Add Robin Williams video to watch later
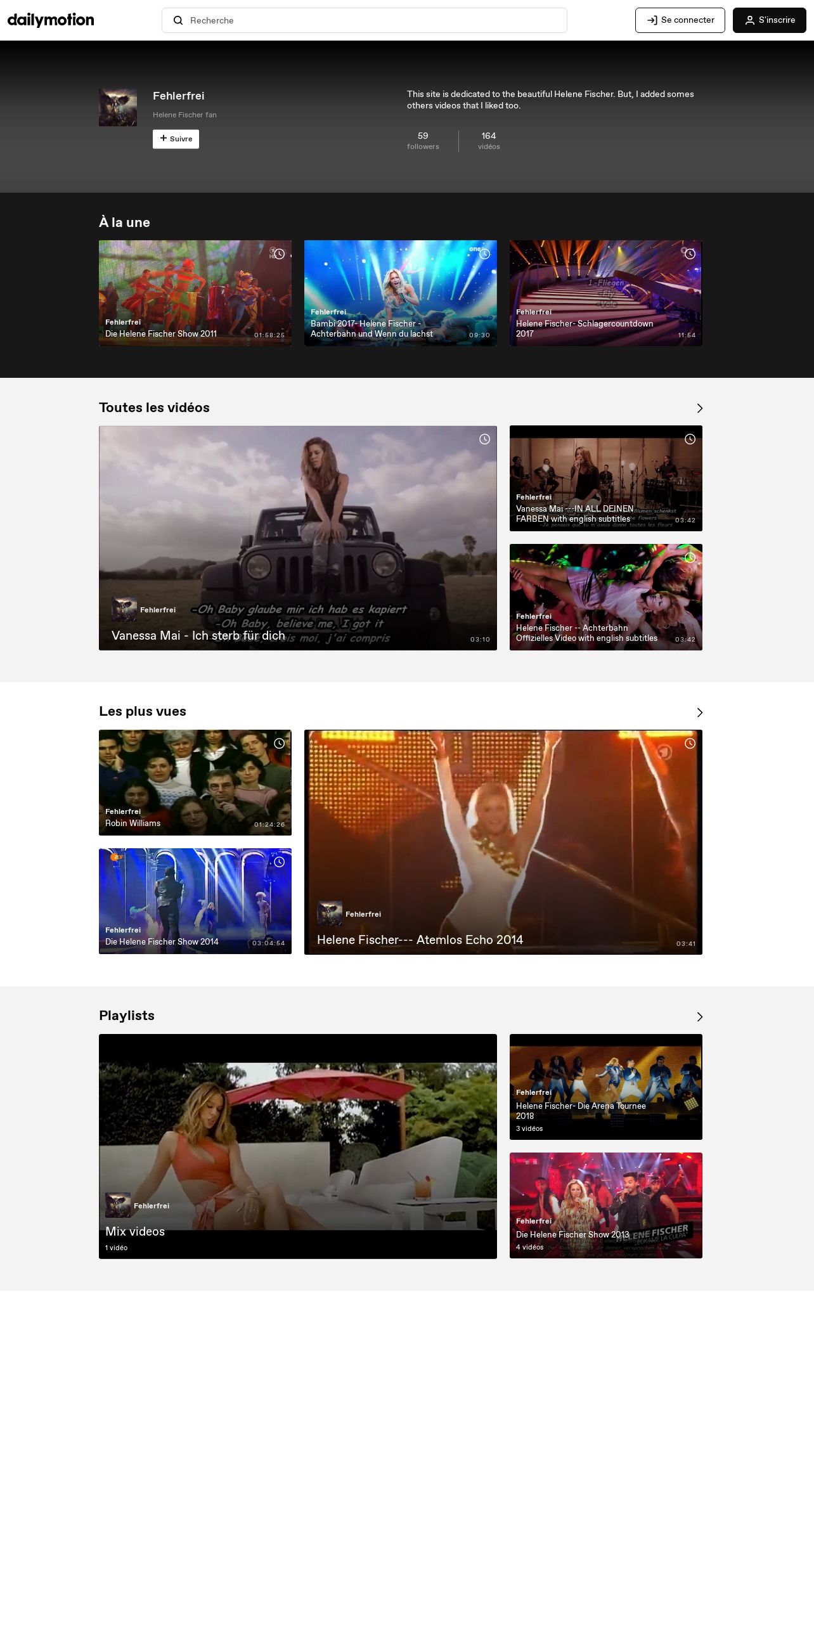 point(279,743)
